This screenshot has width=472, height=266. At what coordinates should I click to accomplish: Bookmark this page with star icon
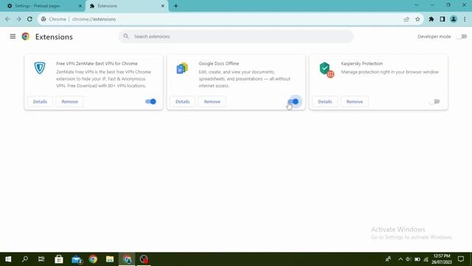tap(417, 19)
